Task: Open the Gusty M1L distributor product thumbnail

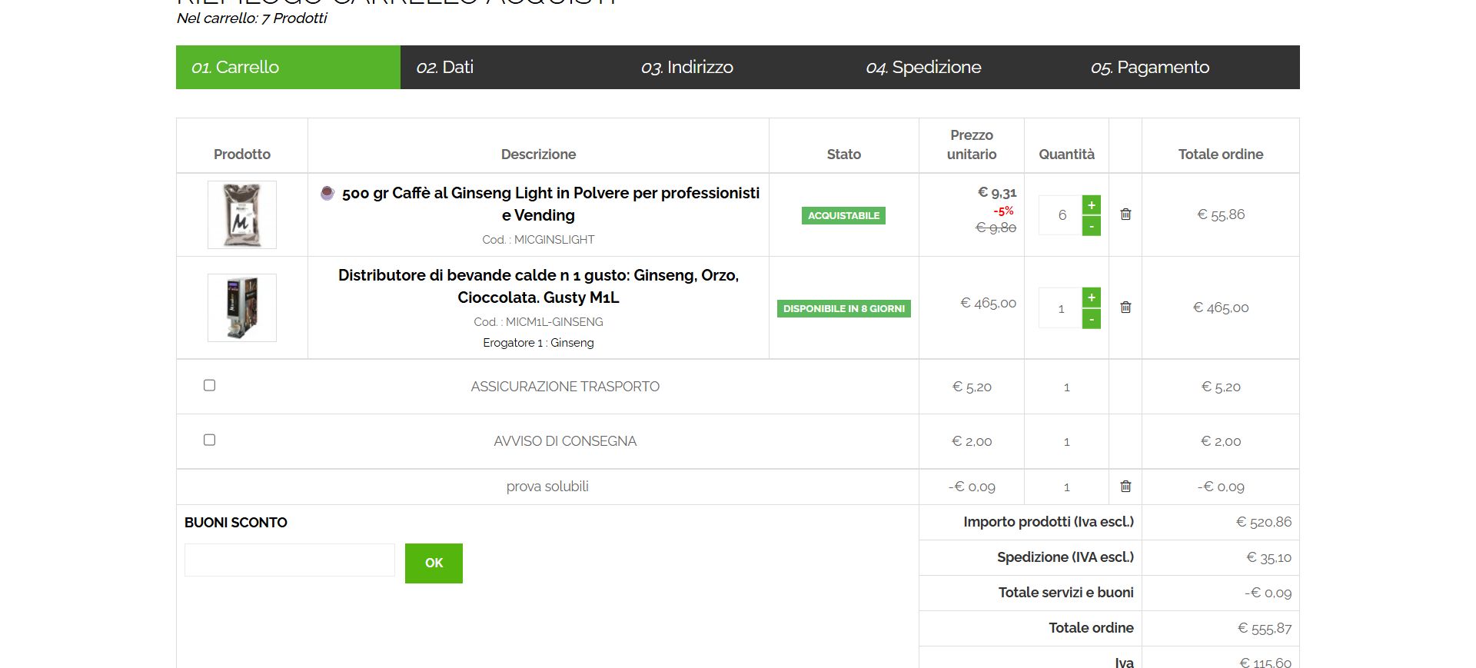Action: coord(242,307)
